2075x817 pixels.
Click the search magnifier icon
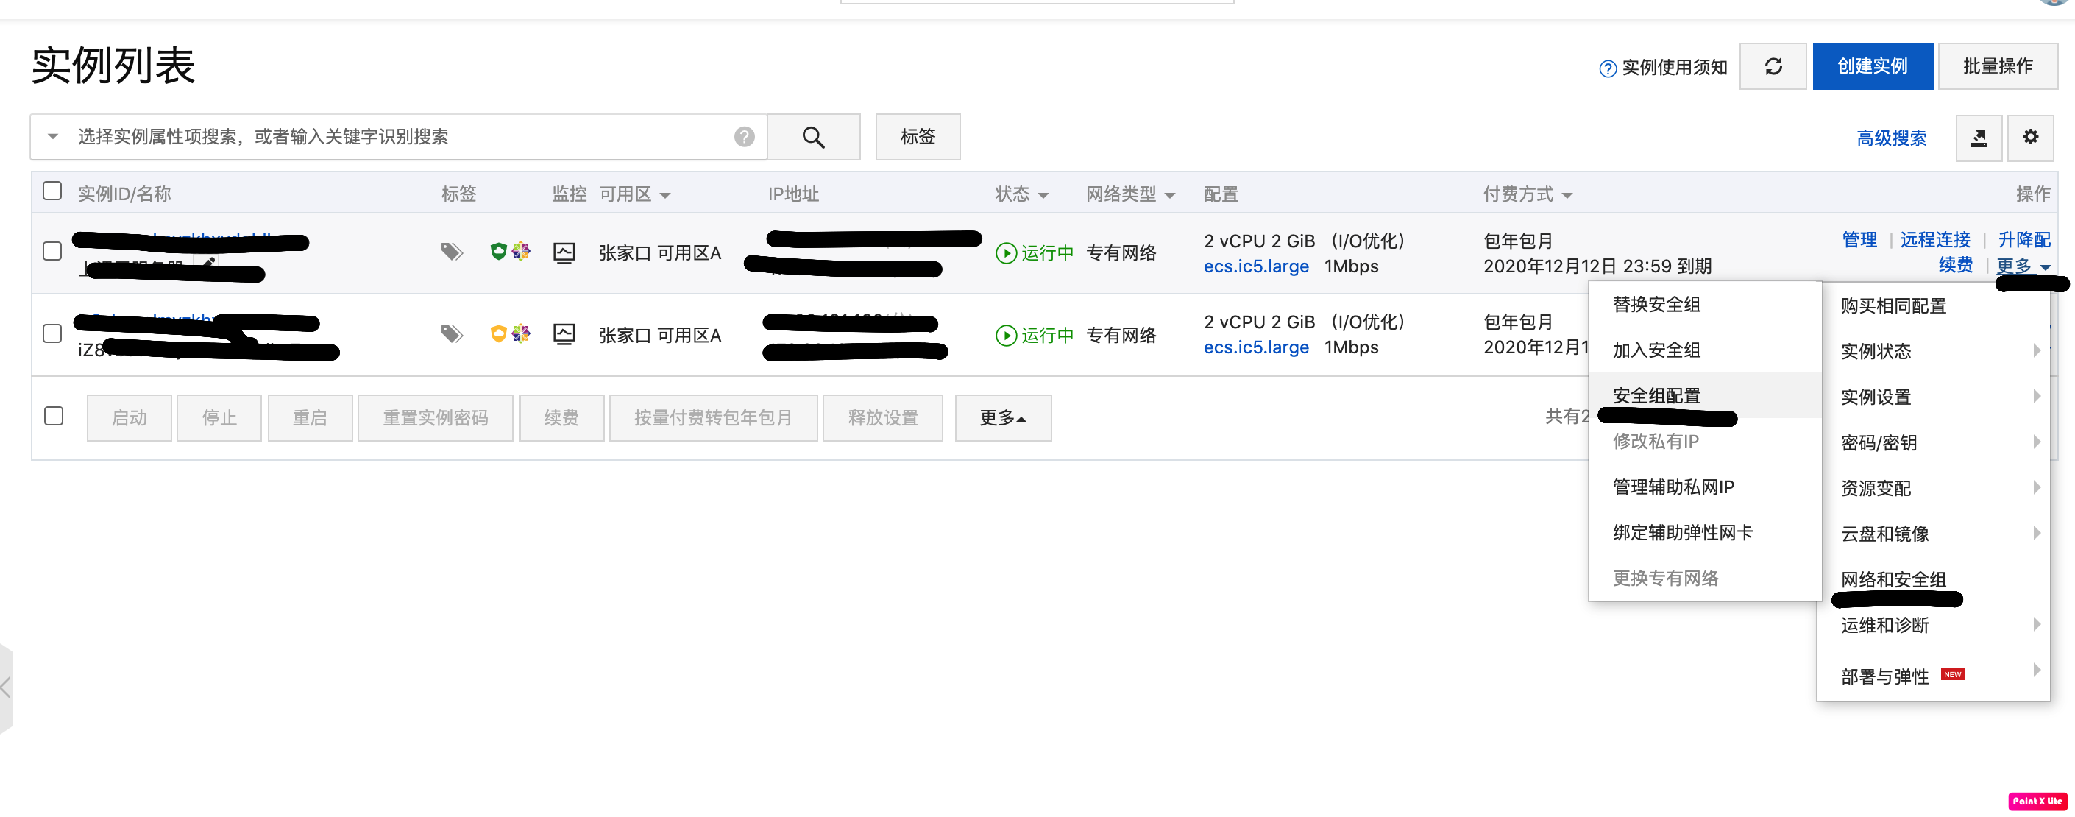(813, 137)
